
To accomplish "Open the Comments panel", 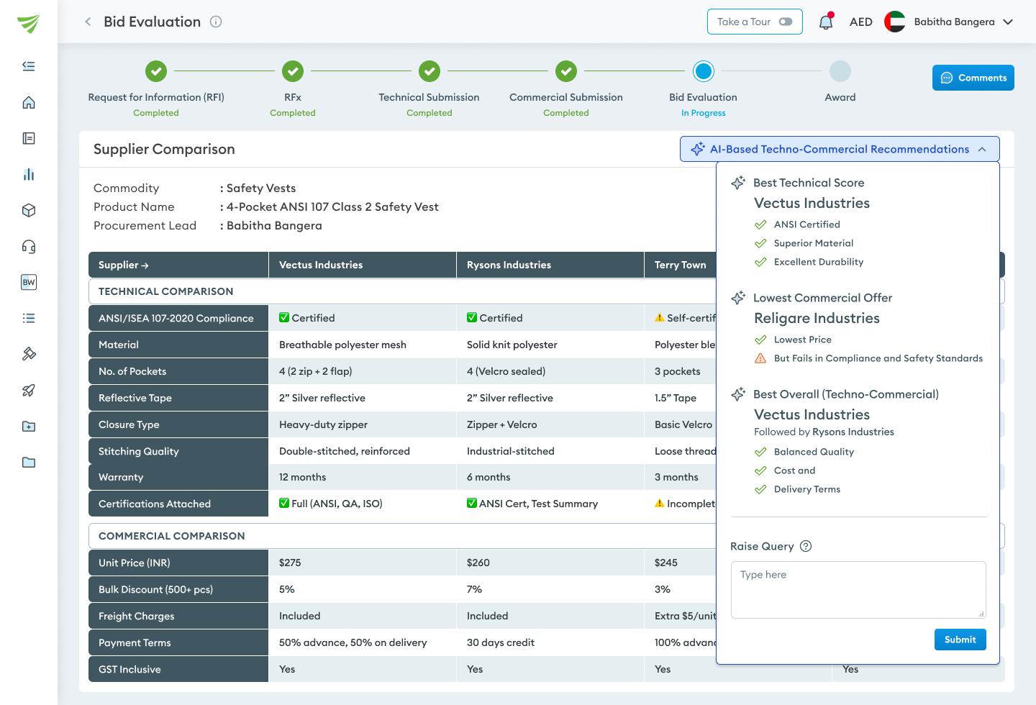I will tap(973, 78).
